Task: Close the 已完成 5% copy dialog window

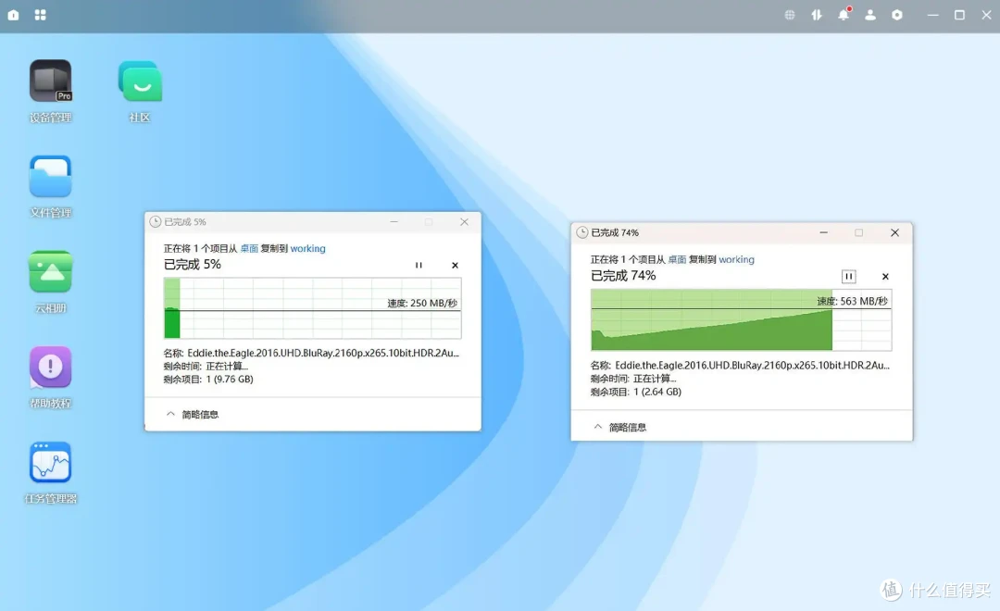Action: pyautogui.click(x=464, y=222)
